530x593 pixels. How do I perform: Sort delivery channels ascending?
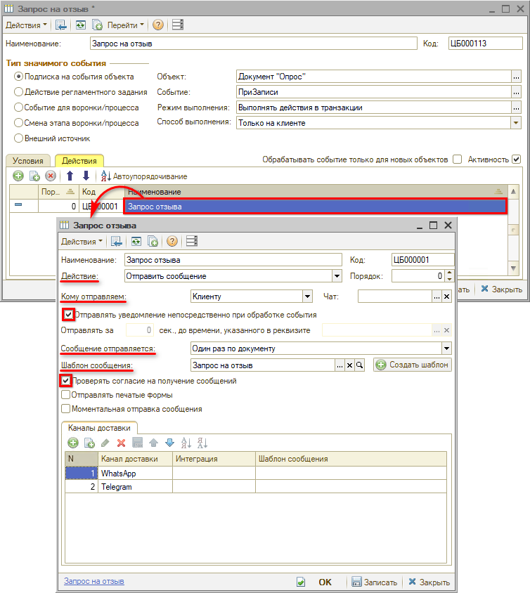click(186, 443)
